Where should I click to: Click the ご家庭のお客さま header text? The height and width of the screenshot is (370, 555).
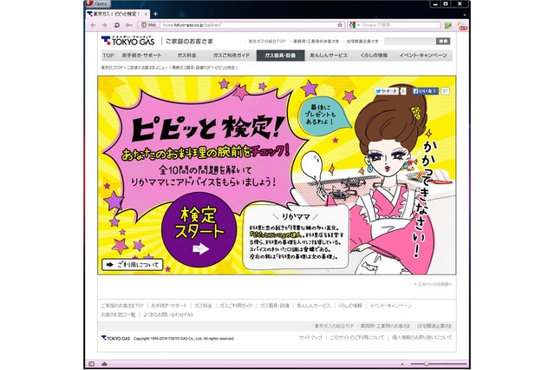[189, 41]
